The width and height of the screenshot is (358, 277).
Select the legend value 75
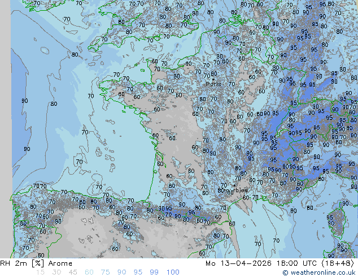tap(105, 272)
